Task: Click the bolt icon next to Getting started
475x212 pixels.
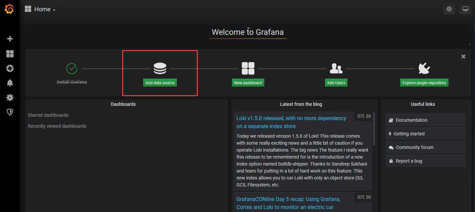Action: (x=390, y=134)
